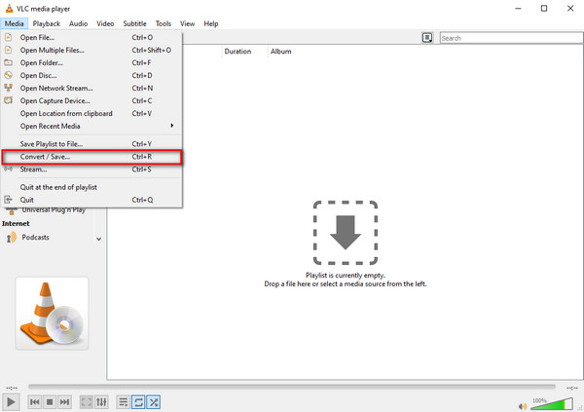The height and width of the screenshot is (412, 584).
Task: Choose Open Folder... menu entry
Action: tap(91, 62)
